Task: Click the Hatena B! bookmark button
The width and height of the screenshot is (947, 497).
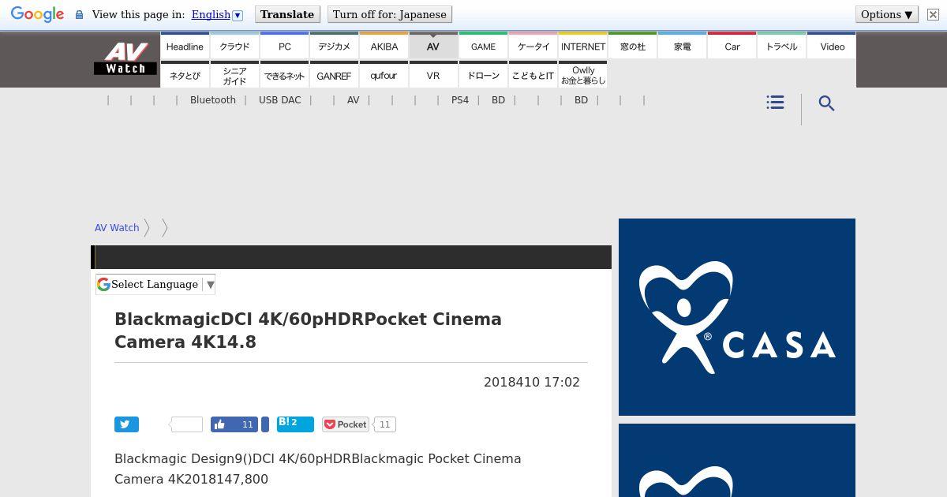Action: pos(296,424)
